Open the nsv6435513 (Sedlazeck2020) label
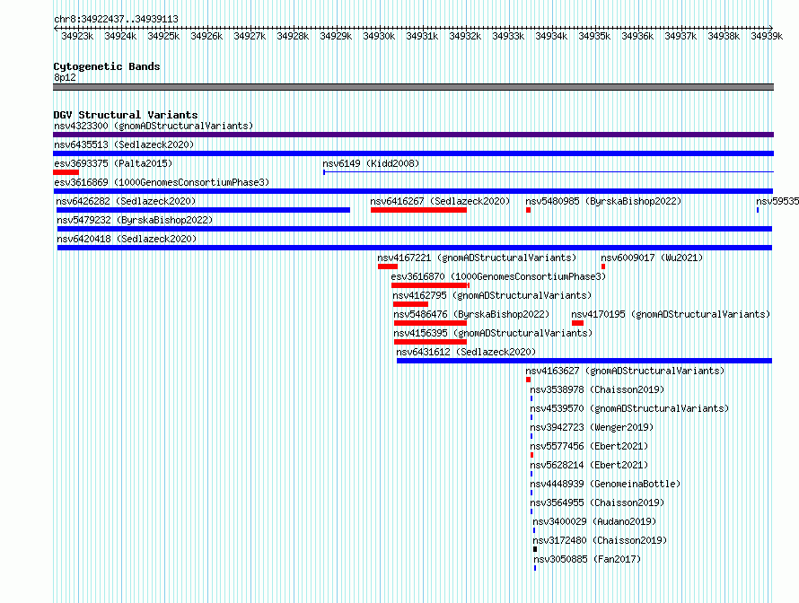The image size is (799, 603). coord(124,144)
